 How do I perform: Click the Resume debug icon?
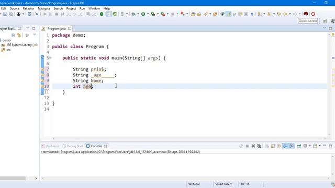coord(44,14)
